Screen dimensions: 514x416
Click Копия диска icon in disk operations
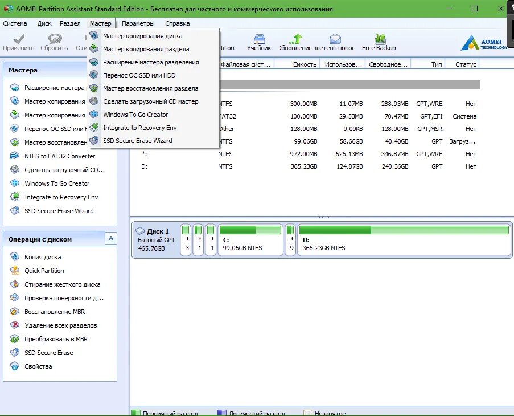(x=15, y=256)
